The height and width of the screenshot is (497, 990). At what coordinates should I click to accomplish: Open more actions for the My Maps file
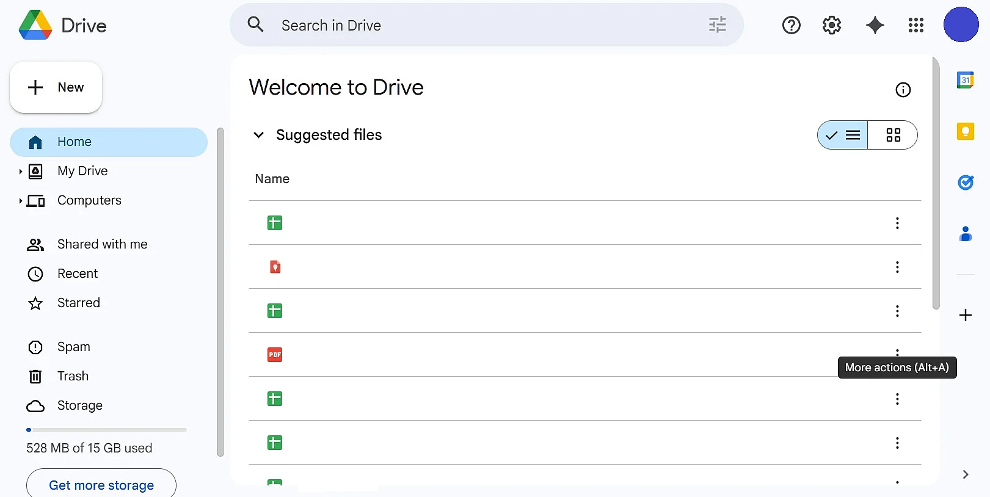[x=897, y=267]
